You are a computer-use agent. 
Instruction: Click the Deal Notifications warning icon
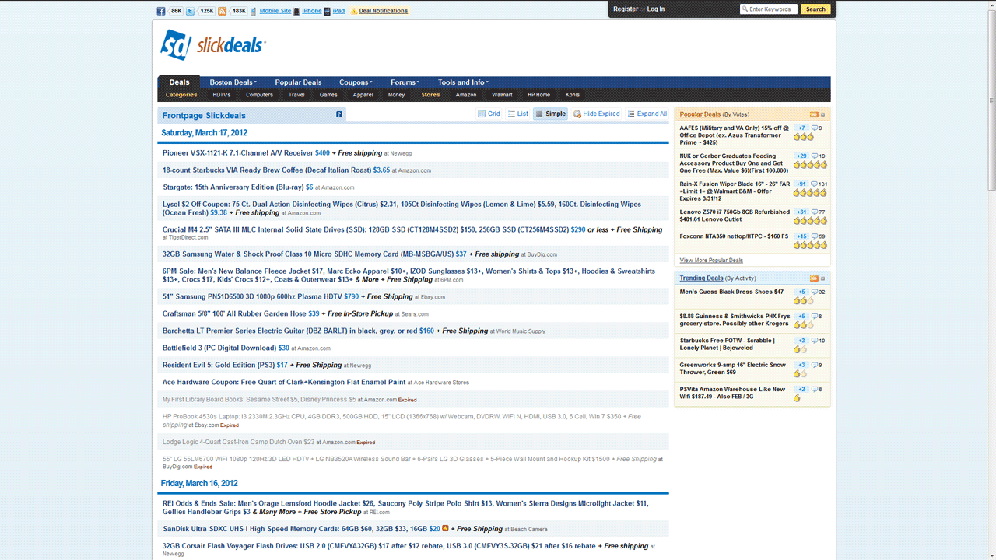[354, 11]
